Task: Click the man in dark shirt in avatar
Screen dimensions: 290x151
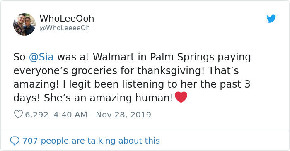Action: pos(29,26)
